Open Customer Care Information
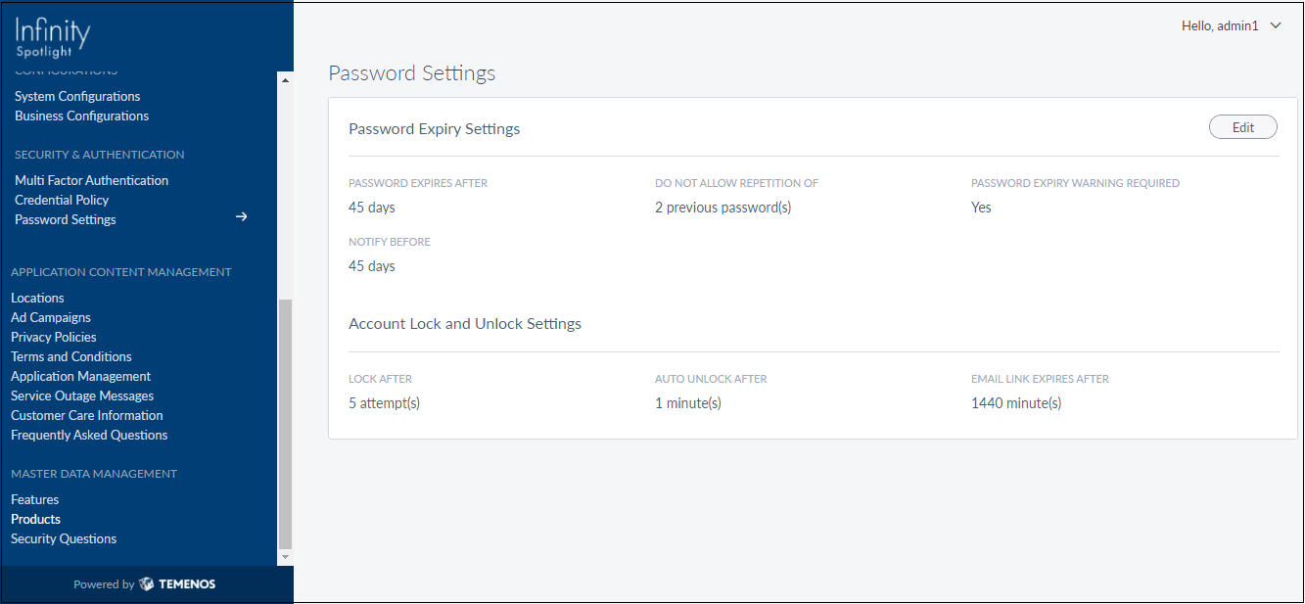 point(87,415)
